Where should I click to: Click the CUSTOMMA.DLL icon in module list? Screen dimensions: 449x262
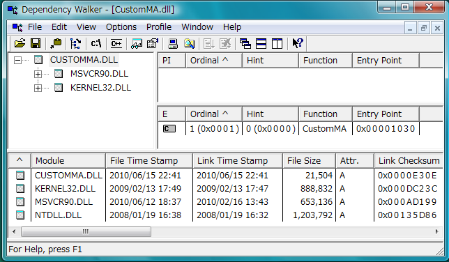[20, 175]
